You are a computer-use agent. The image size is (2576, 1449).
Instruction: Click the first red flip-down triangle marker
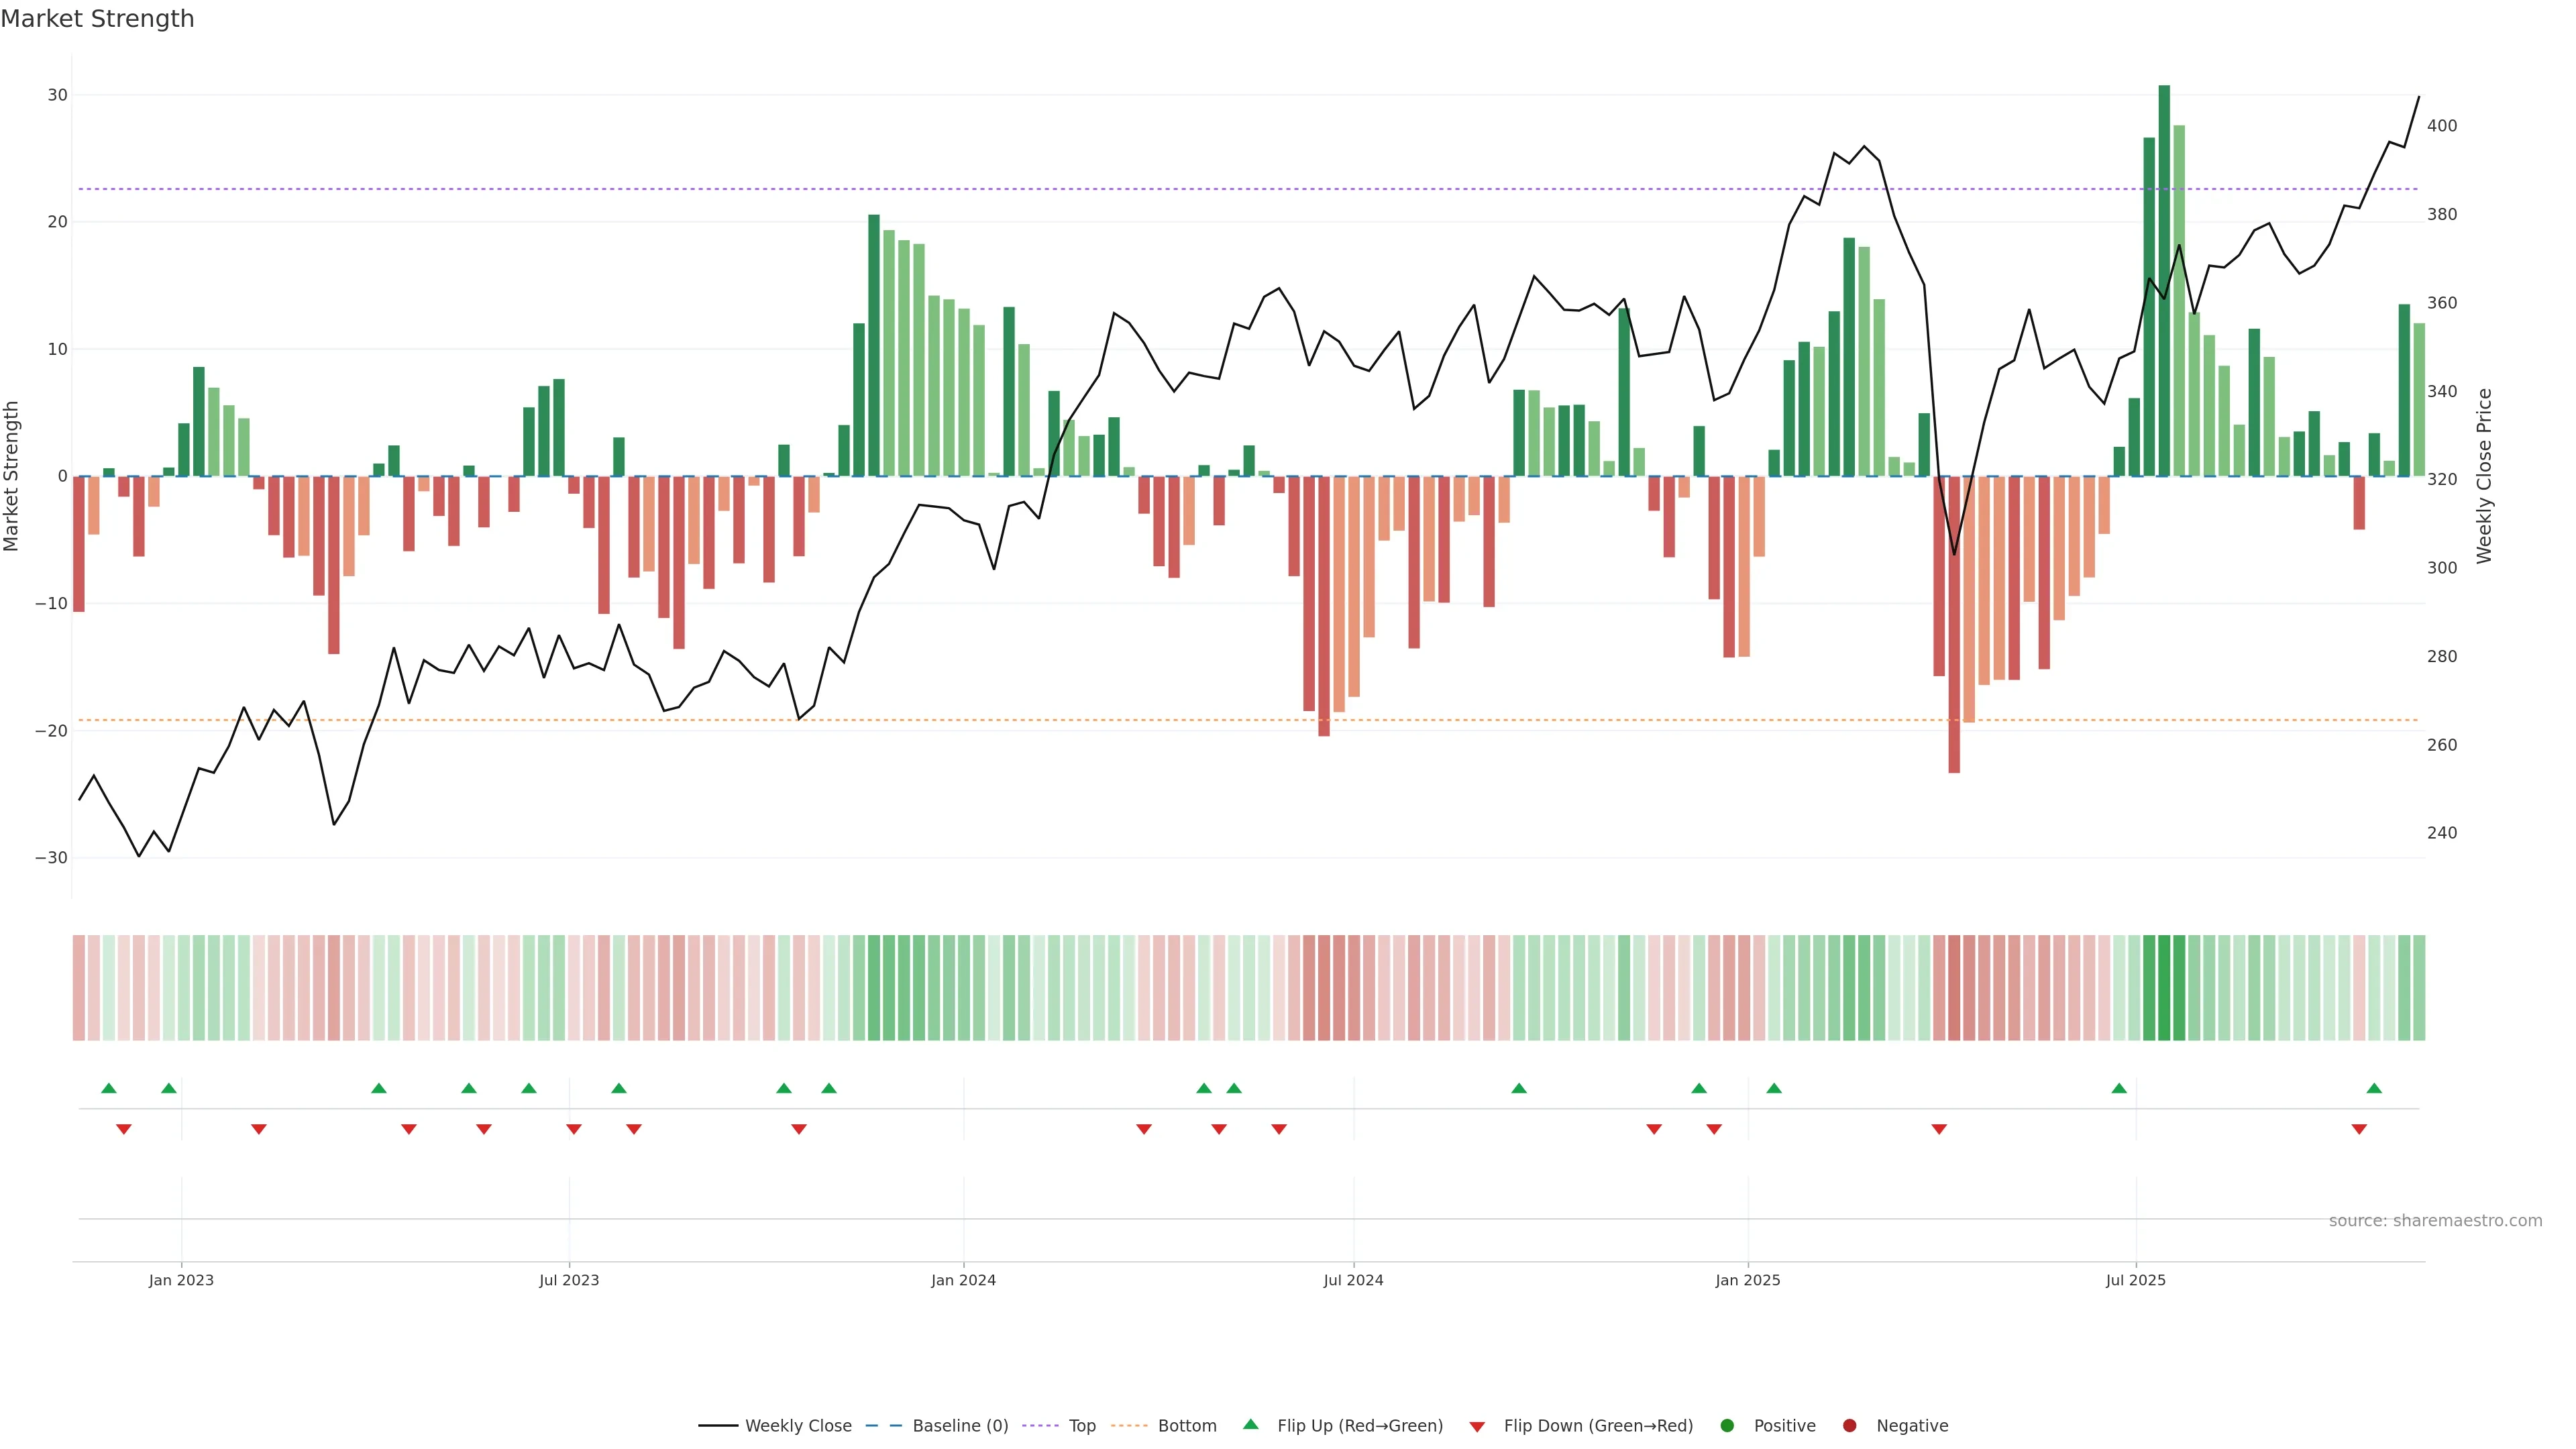[x=124, y=1129]
